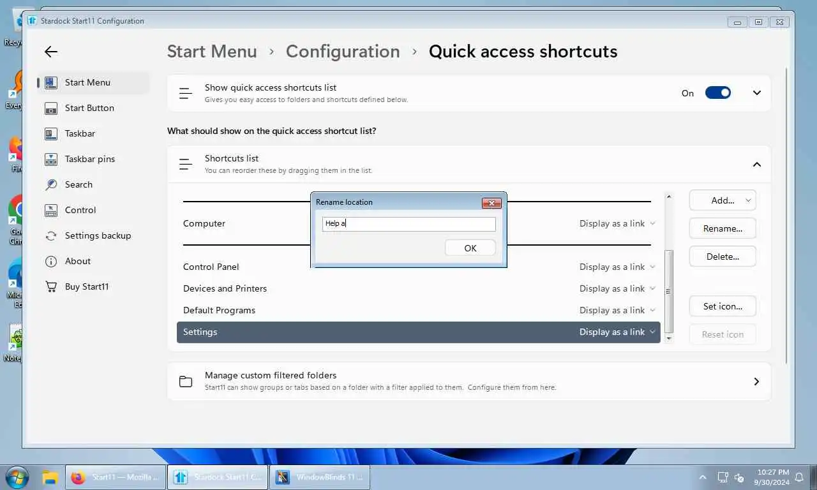Open the notifications bell icon

pyautogui.click(x=798, y=477)
